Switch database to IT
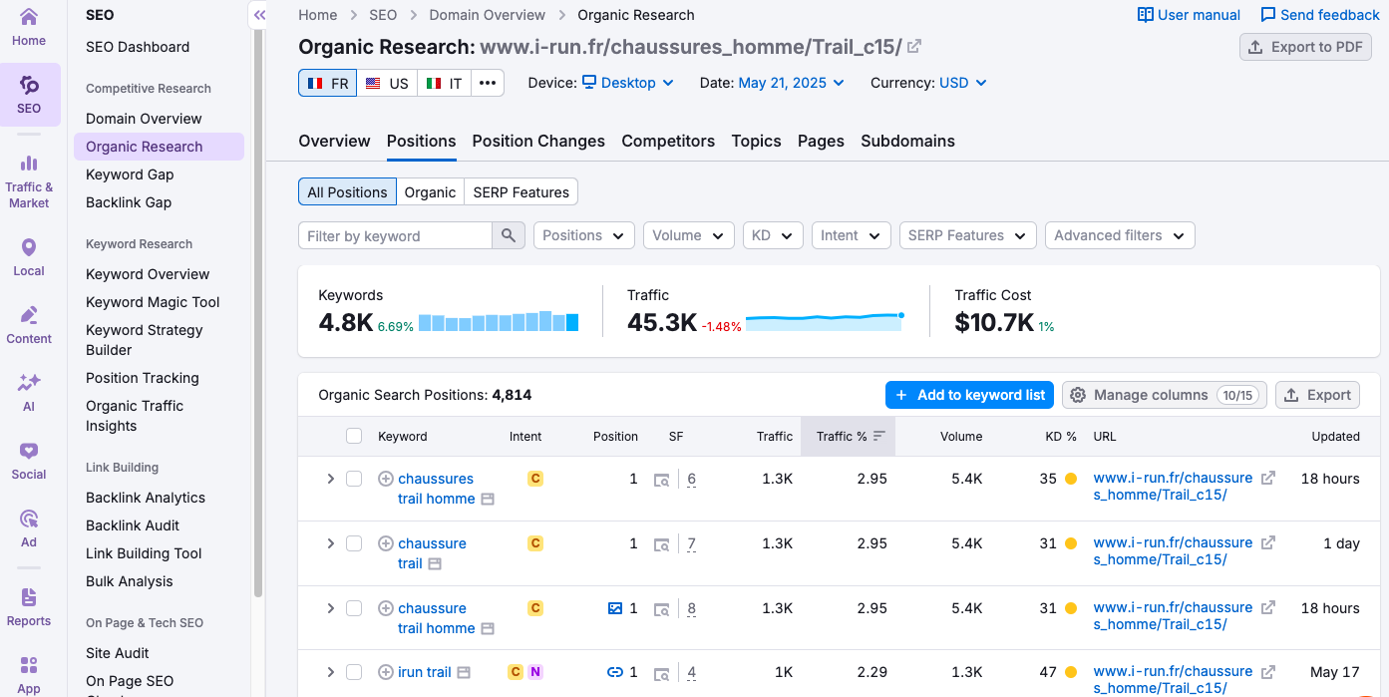The width and height of the screenshot is (1389, 697). point(444,83)
